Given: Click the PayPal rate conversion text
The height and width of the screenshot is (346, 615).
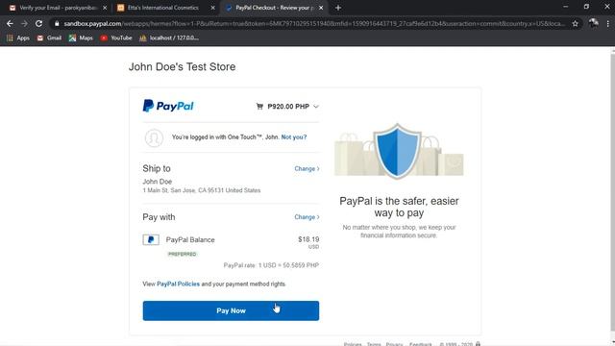Looking at the screenshot, I should click(271, 265).
